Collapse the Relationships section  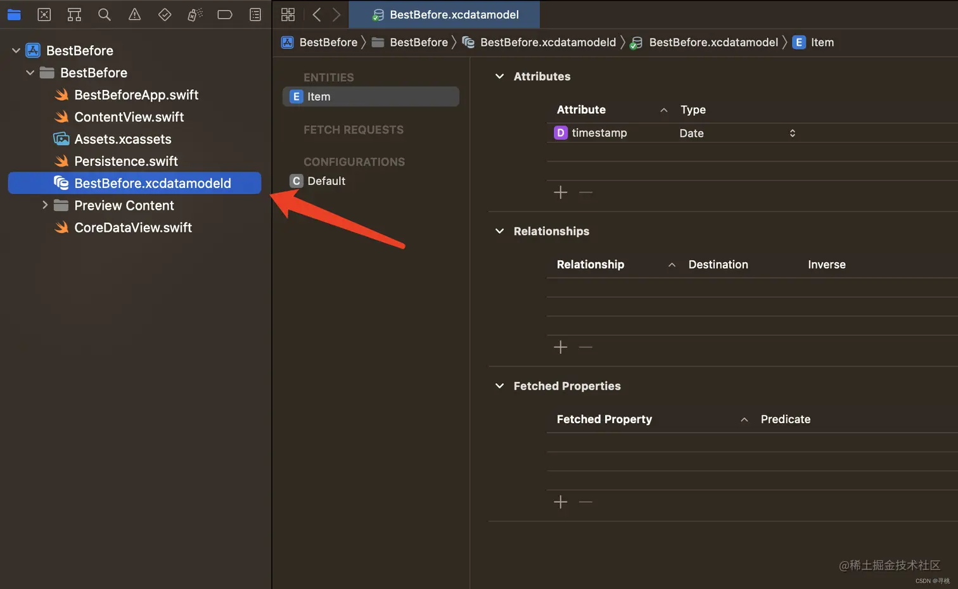click(499, 231)
